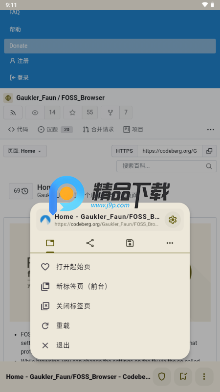Open the more options tab in popup
Viewport: 220px width, 392px height.
click(x=170, y=243)
